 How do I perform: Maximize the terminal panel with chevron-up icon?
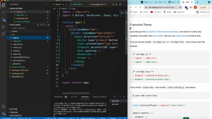pos(120,97)
